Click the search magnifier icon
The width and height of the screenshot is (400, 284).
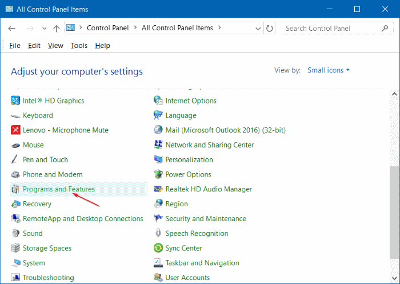[x=385, y=29]
